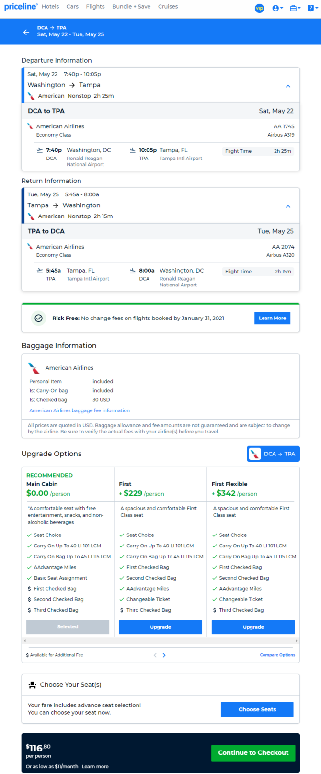Open the user account profile icon
This screenshot has width=321, height=774.
[277, 8]
